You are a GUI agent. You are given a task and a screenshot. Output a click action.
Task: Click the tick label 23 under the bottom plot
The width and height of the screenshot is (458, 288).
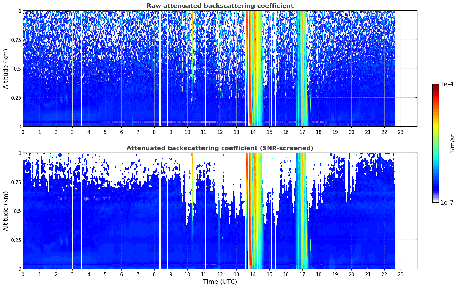[x=401, y=274]
